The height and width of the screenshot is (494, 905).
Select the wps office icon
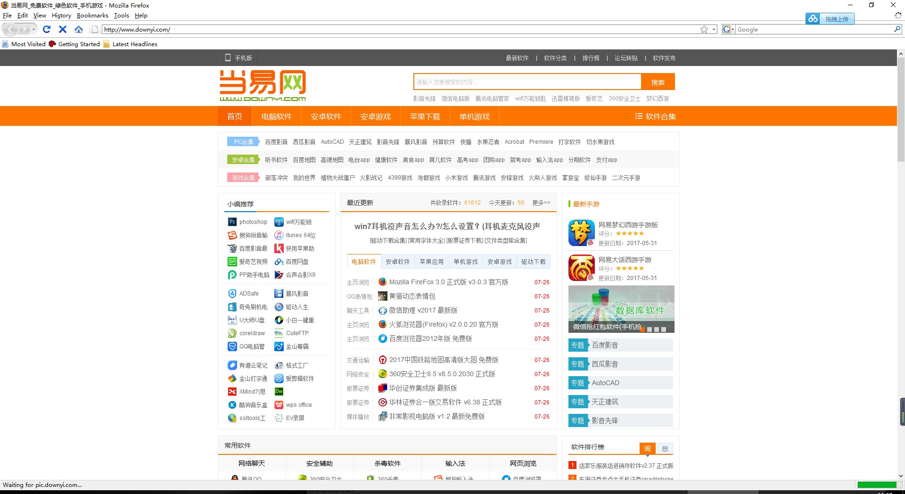(x=279, y=405)
